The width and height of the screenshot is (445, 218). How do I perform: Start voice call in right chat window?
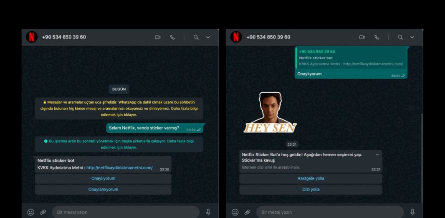(377, 37)
